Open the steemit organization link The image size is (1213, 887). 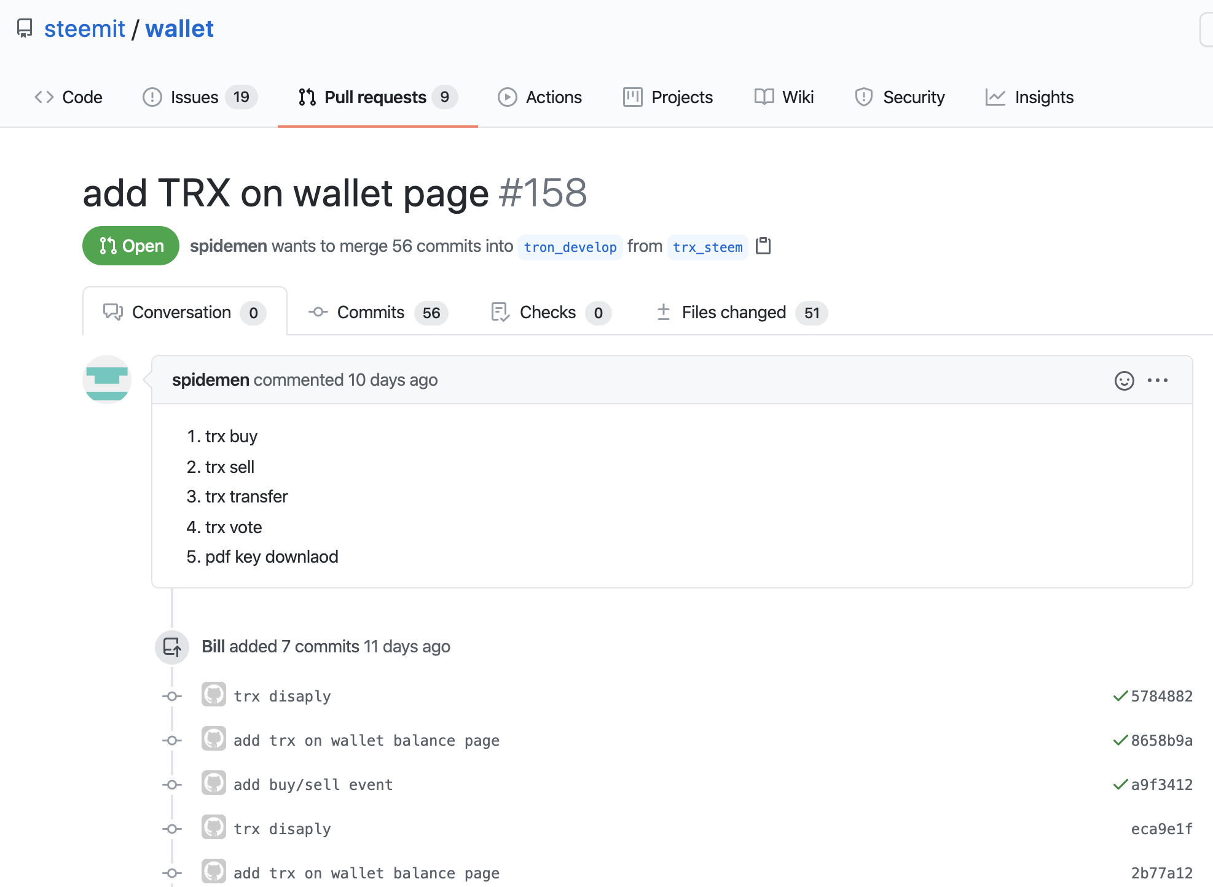[85, 29]
